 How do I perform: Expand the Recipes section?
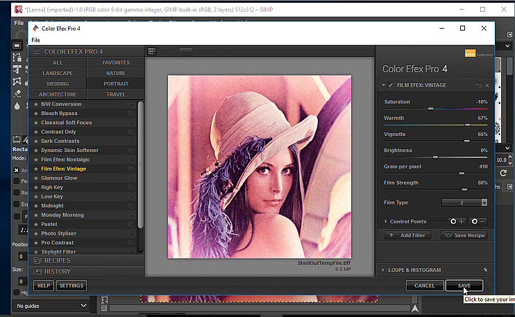[x=87, y=260]
